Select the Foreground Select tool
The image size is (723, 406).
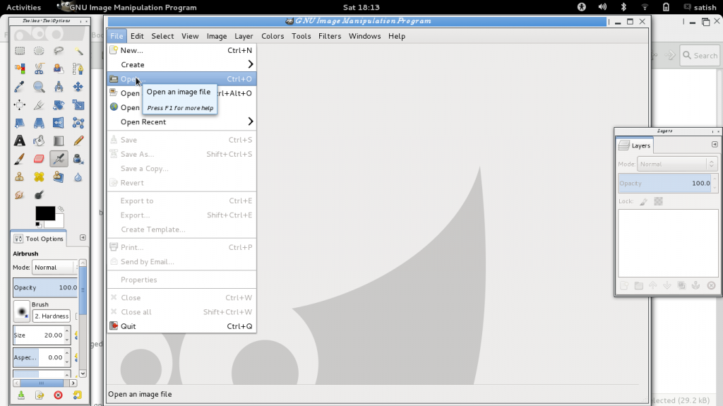[59, 68]
